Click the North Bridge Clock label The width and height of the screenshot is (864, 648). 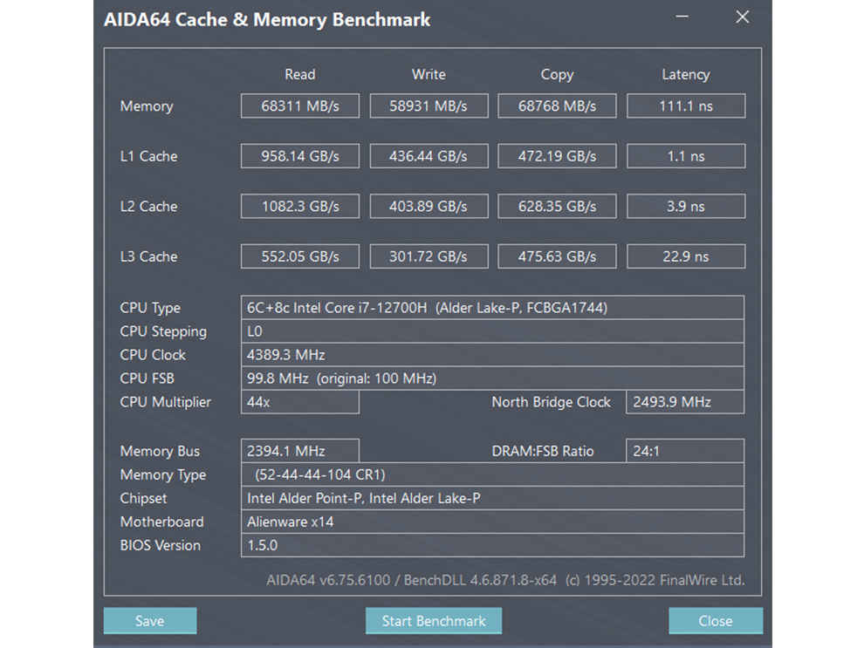click(551, 402)
